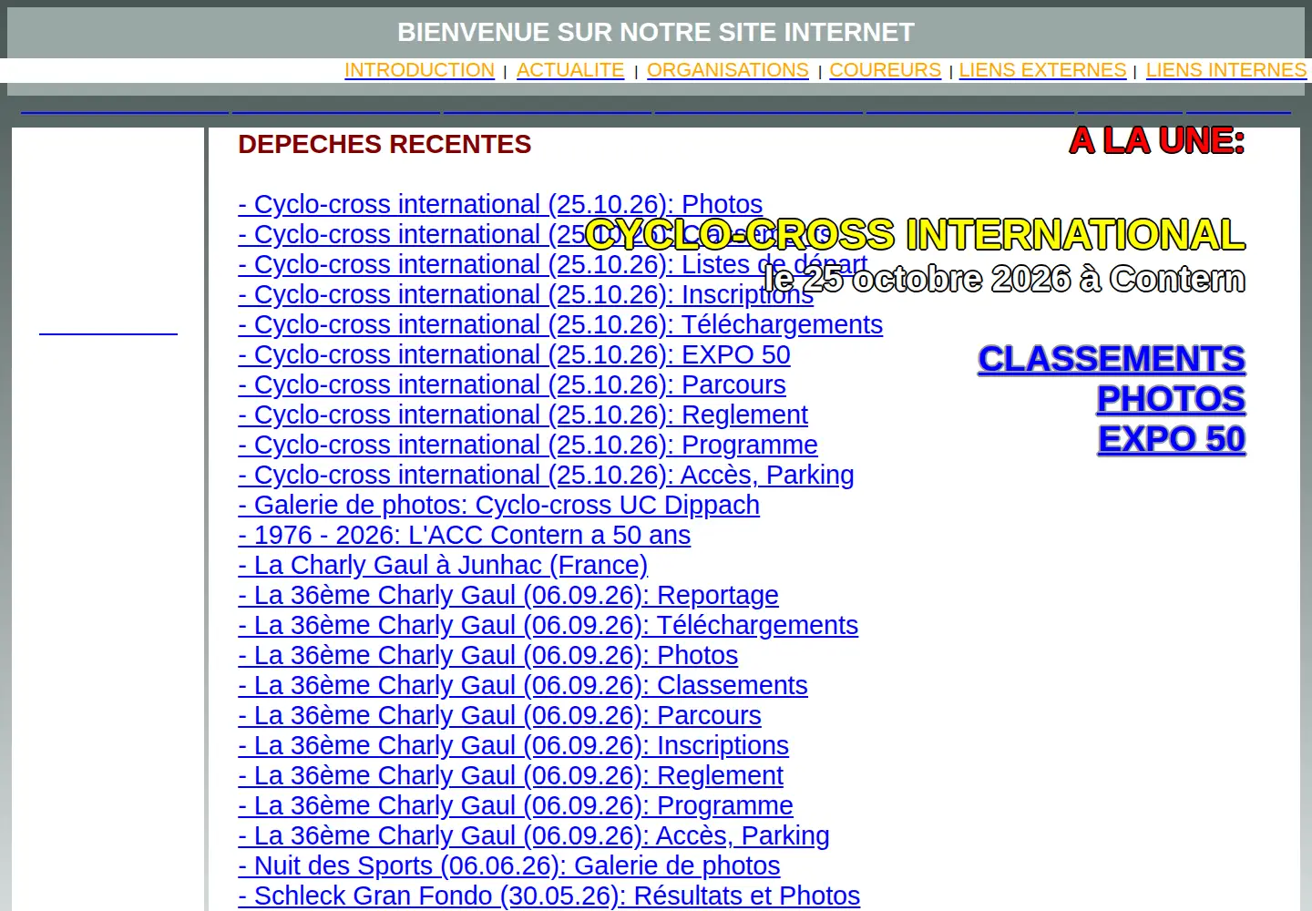
Task: Go to the ORGANISATIONS section
Action: [728, 70]
